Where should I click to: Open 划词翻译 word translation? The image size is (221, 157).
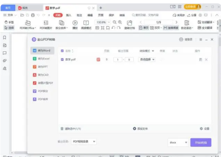pos(206,22)
